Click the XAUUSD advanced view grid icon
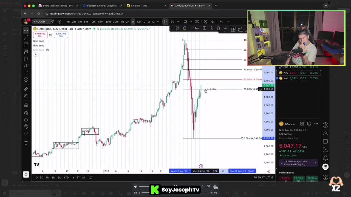The height and width of the screenshot is (197, 351). pyautogui.click(x=302, y=124)
